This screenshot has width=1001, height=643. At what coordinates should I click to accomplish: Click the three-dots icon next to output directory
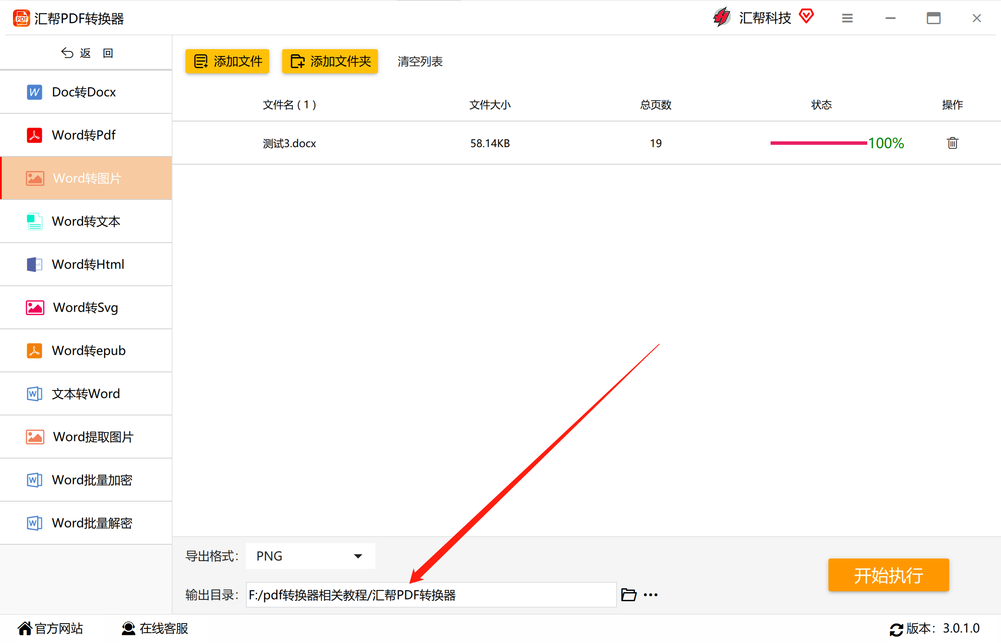pos(651,595)
